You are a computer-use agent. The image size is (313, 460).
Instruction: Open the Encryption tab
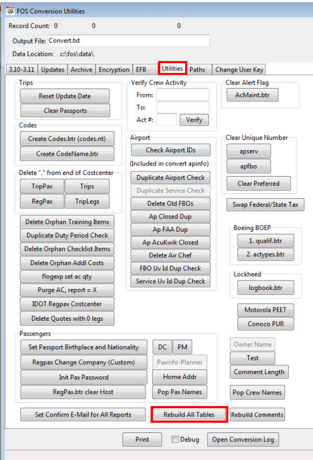114,69
